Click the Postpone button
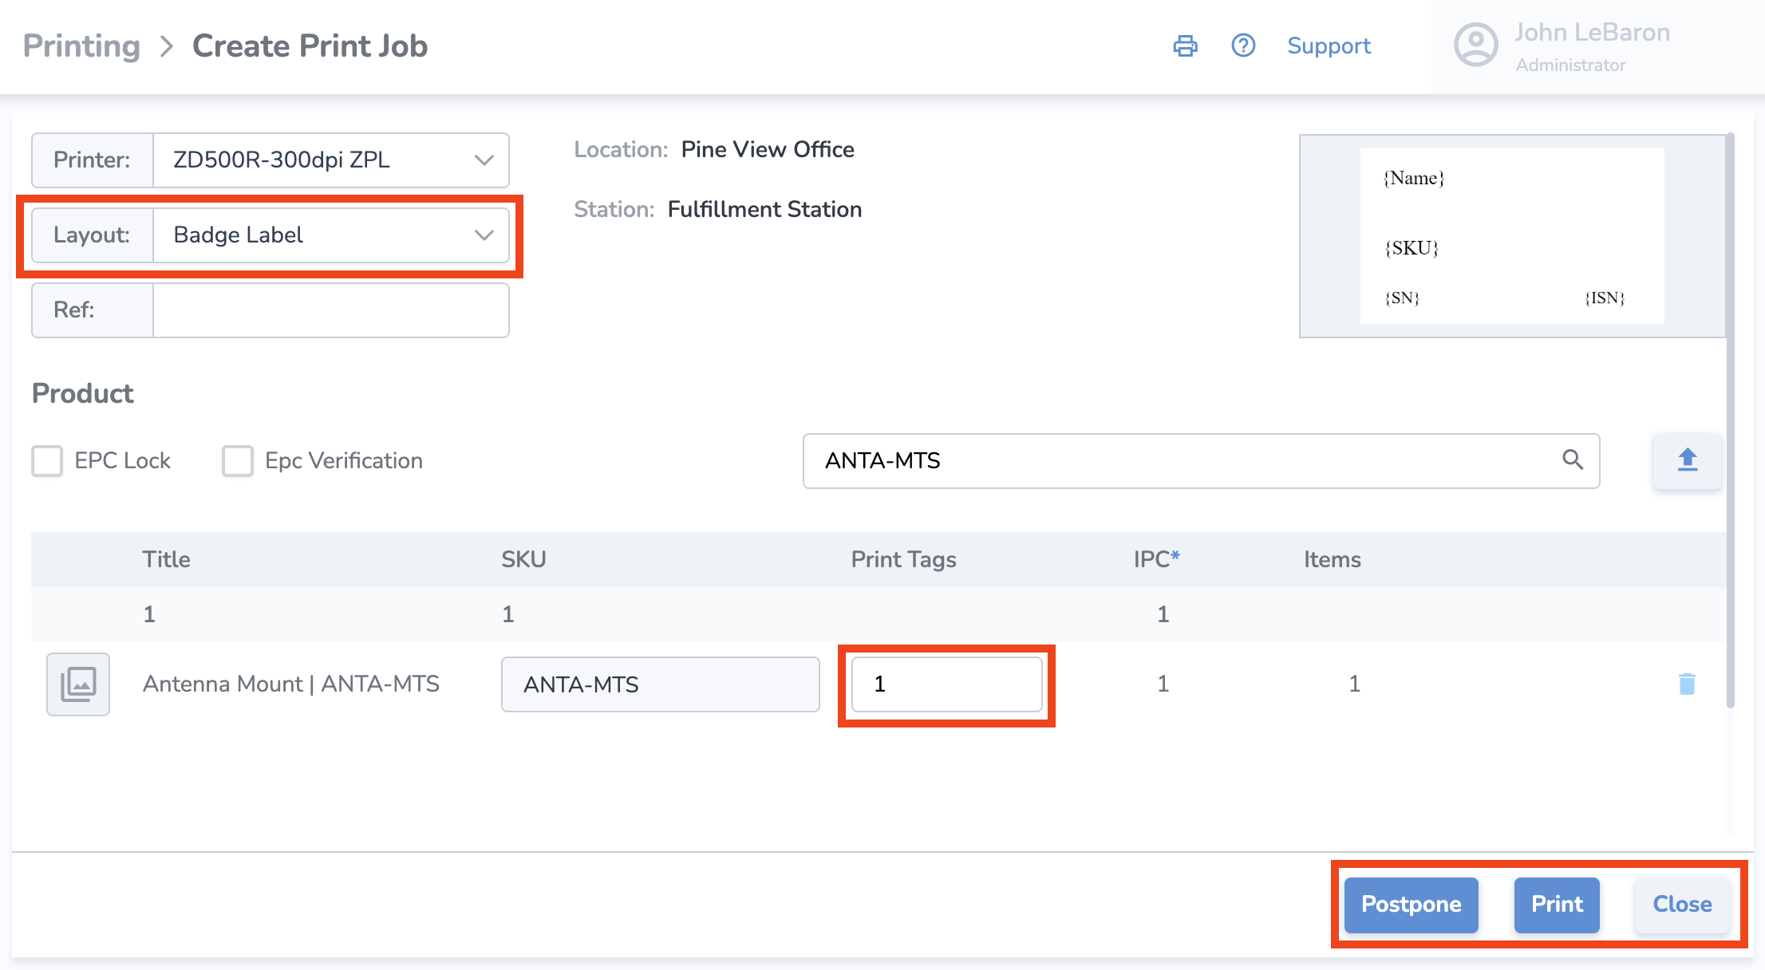1765x970 pixels. pos(1411,905)
